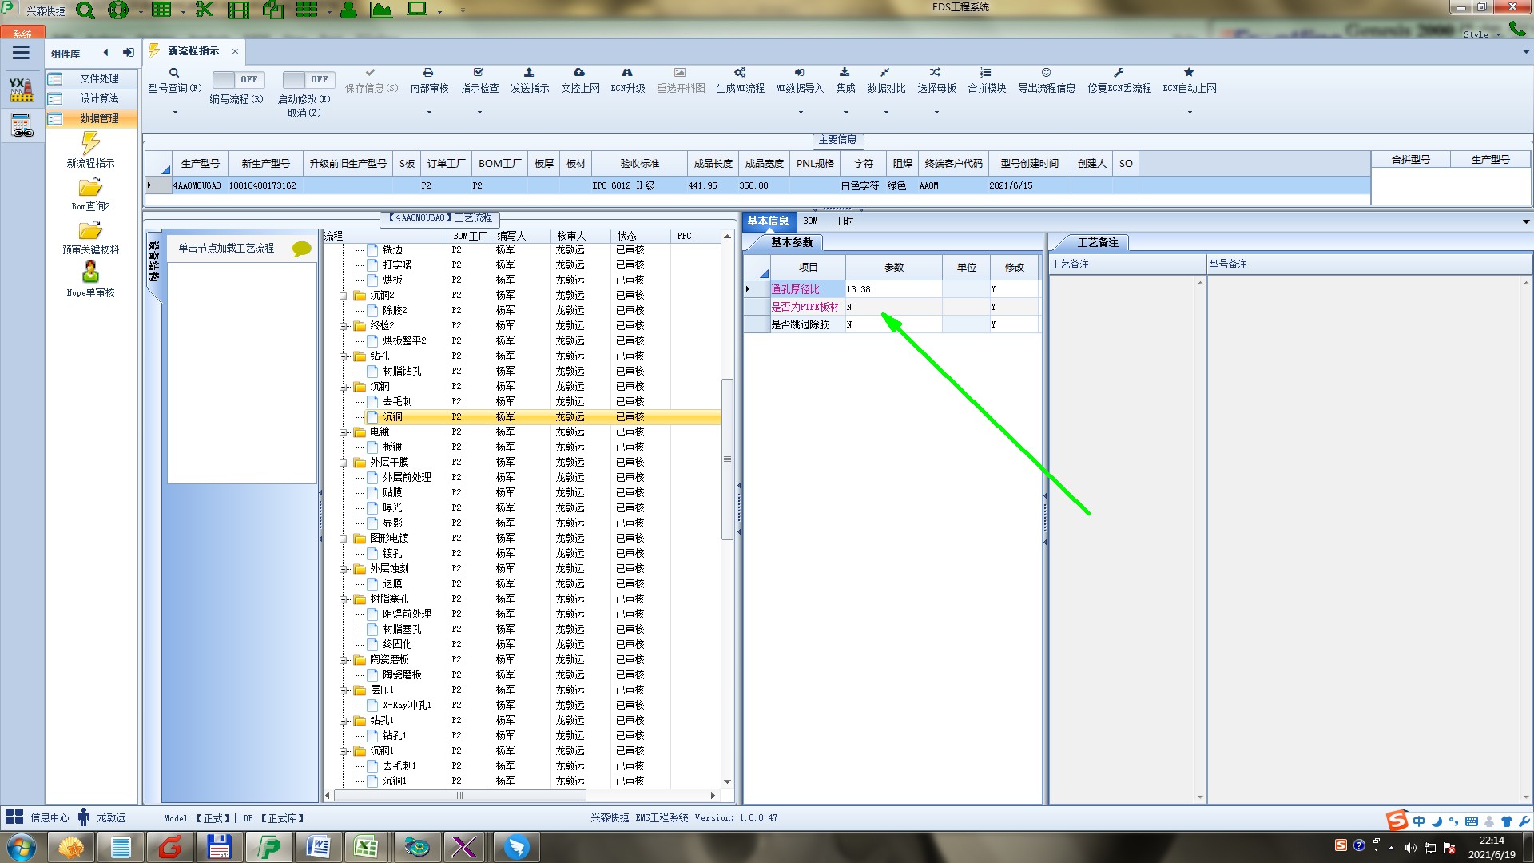Switch to the 工时 tab
The height and width of the screenshot is (863, 1534).
844,221
